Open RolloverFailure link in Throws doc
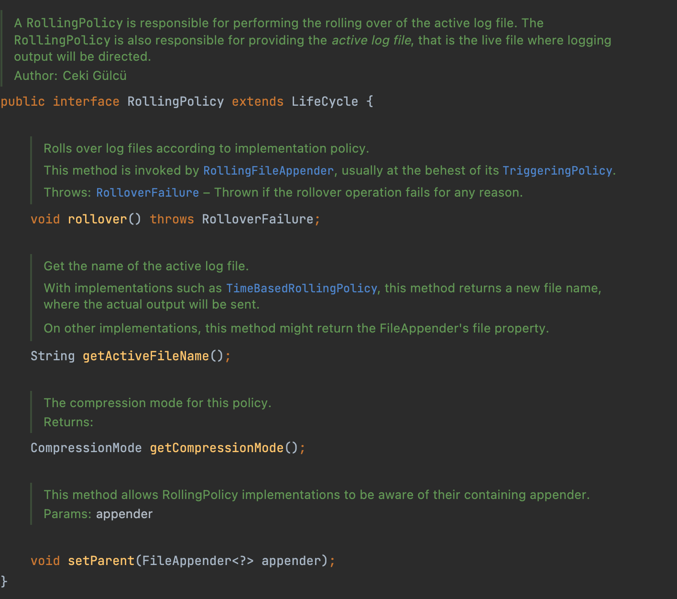Screen dimensions: 677x599 (x=148, y=193)
